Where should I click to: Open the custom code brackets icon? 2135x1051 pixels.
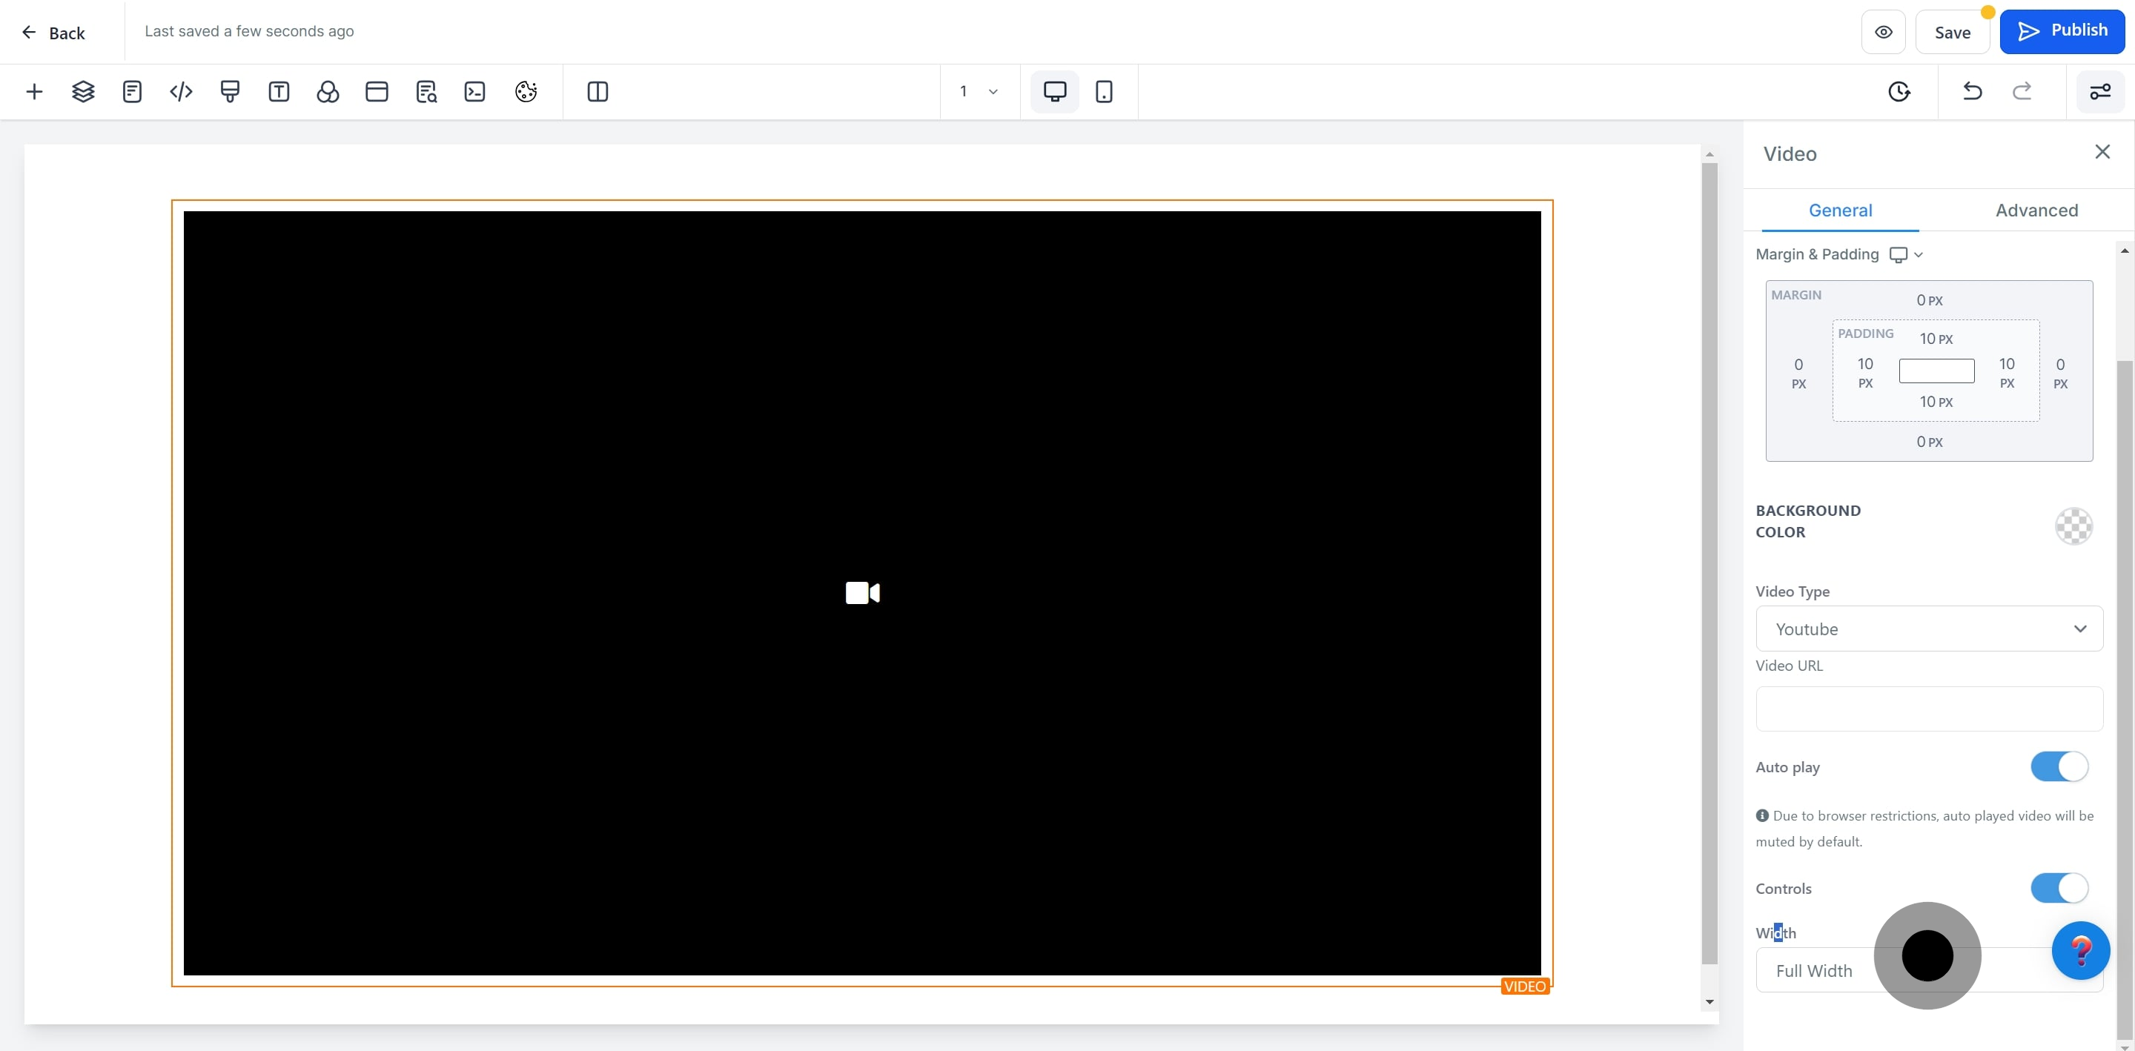tap(181, 91)
